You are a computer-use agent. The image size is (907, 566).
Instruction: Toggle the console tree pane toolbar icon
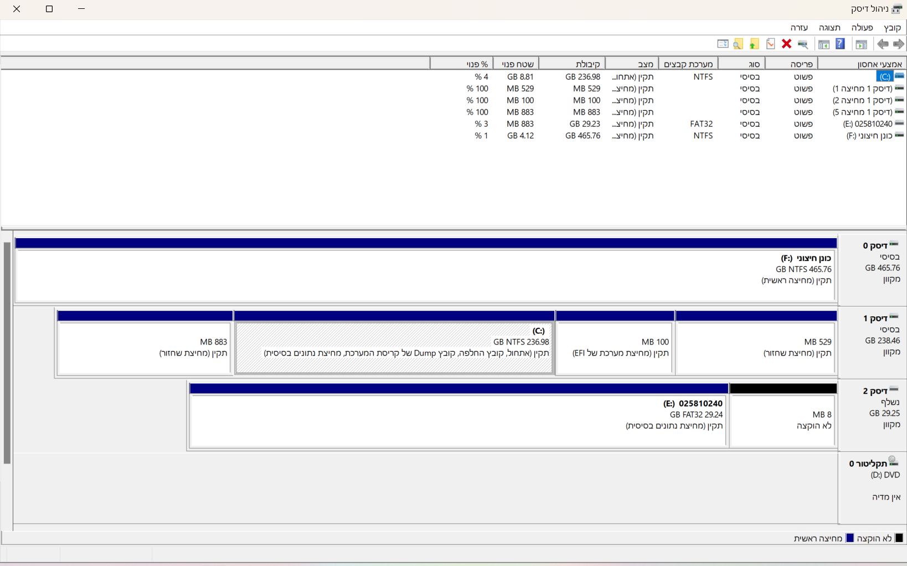(x=861, y=44)
